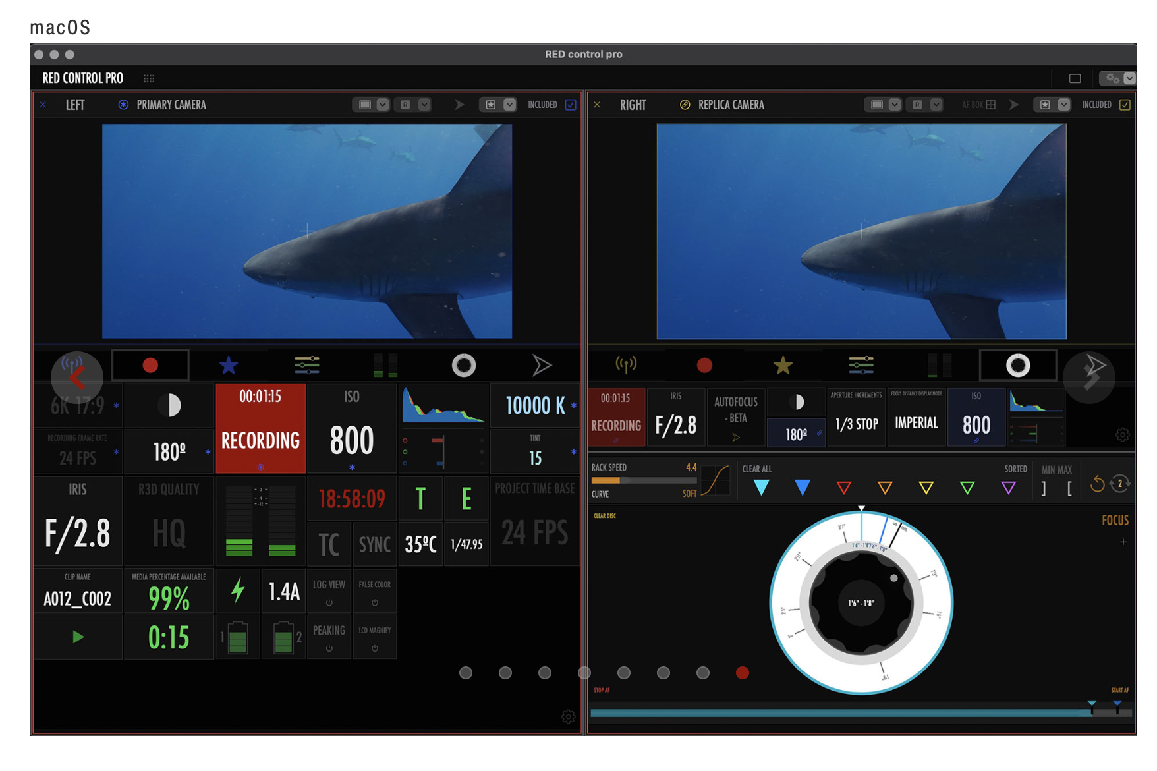Select the red triangle focus marker
The image size is (1157, 771).
point(843,488)
